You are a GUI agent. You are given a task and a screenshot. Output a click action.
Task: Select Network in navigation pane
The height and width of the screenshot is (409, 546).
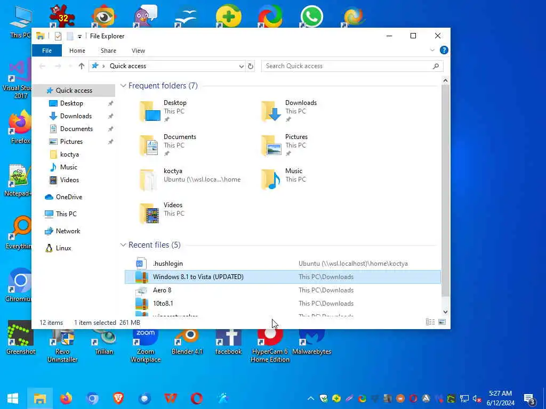[68, 231]
